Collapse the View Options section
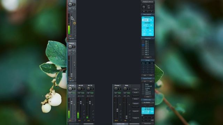Screen dimensions: 223x125 click(x=153, y=15)
